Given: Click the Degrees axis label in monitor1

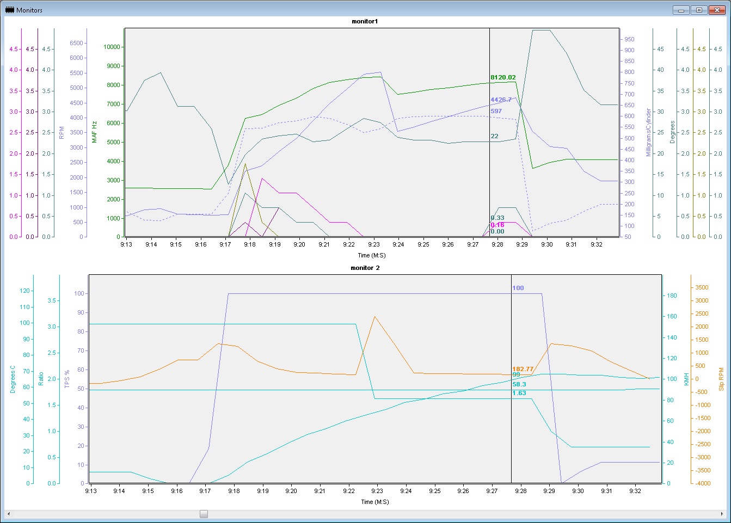Looking at the screenshot, I should coord(672,132).
